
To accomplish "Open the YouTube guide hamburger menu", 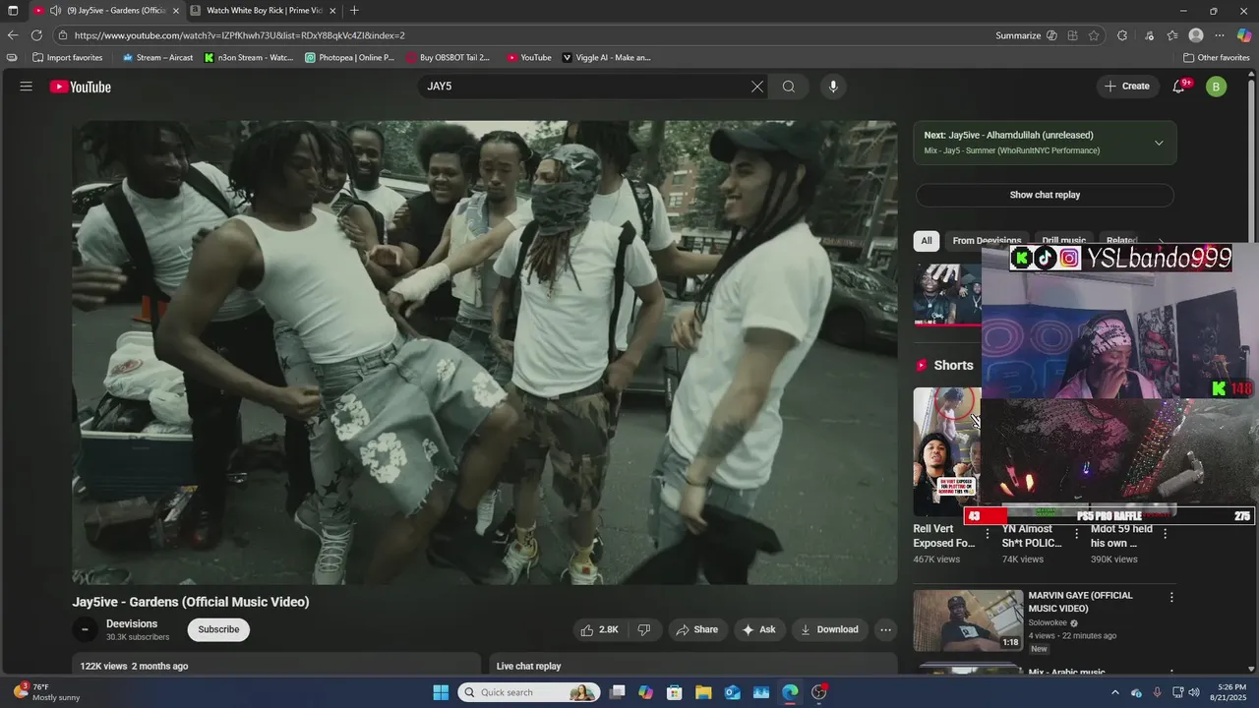I will (x=26, y=87).
